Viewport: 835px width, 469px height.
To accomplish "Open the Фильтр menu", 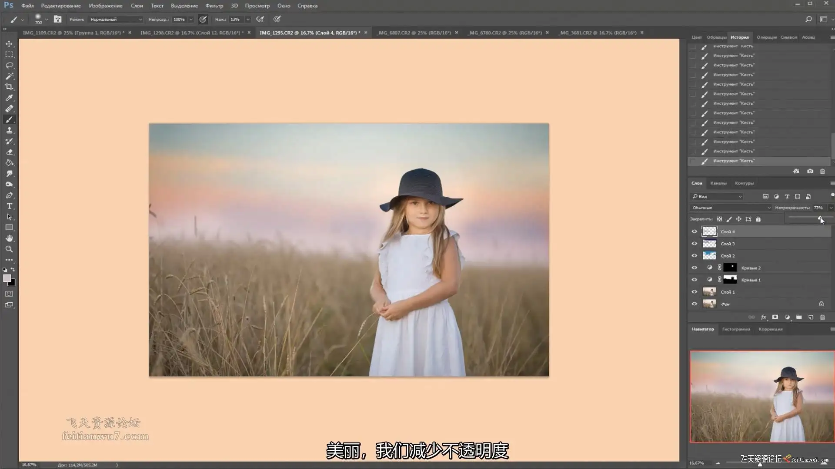I will click(x=214, y=6).
